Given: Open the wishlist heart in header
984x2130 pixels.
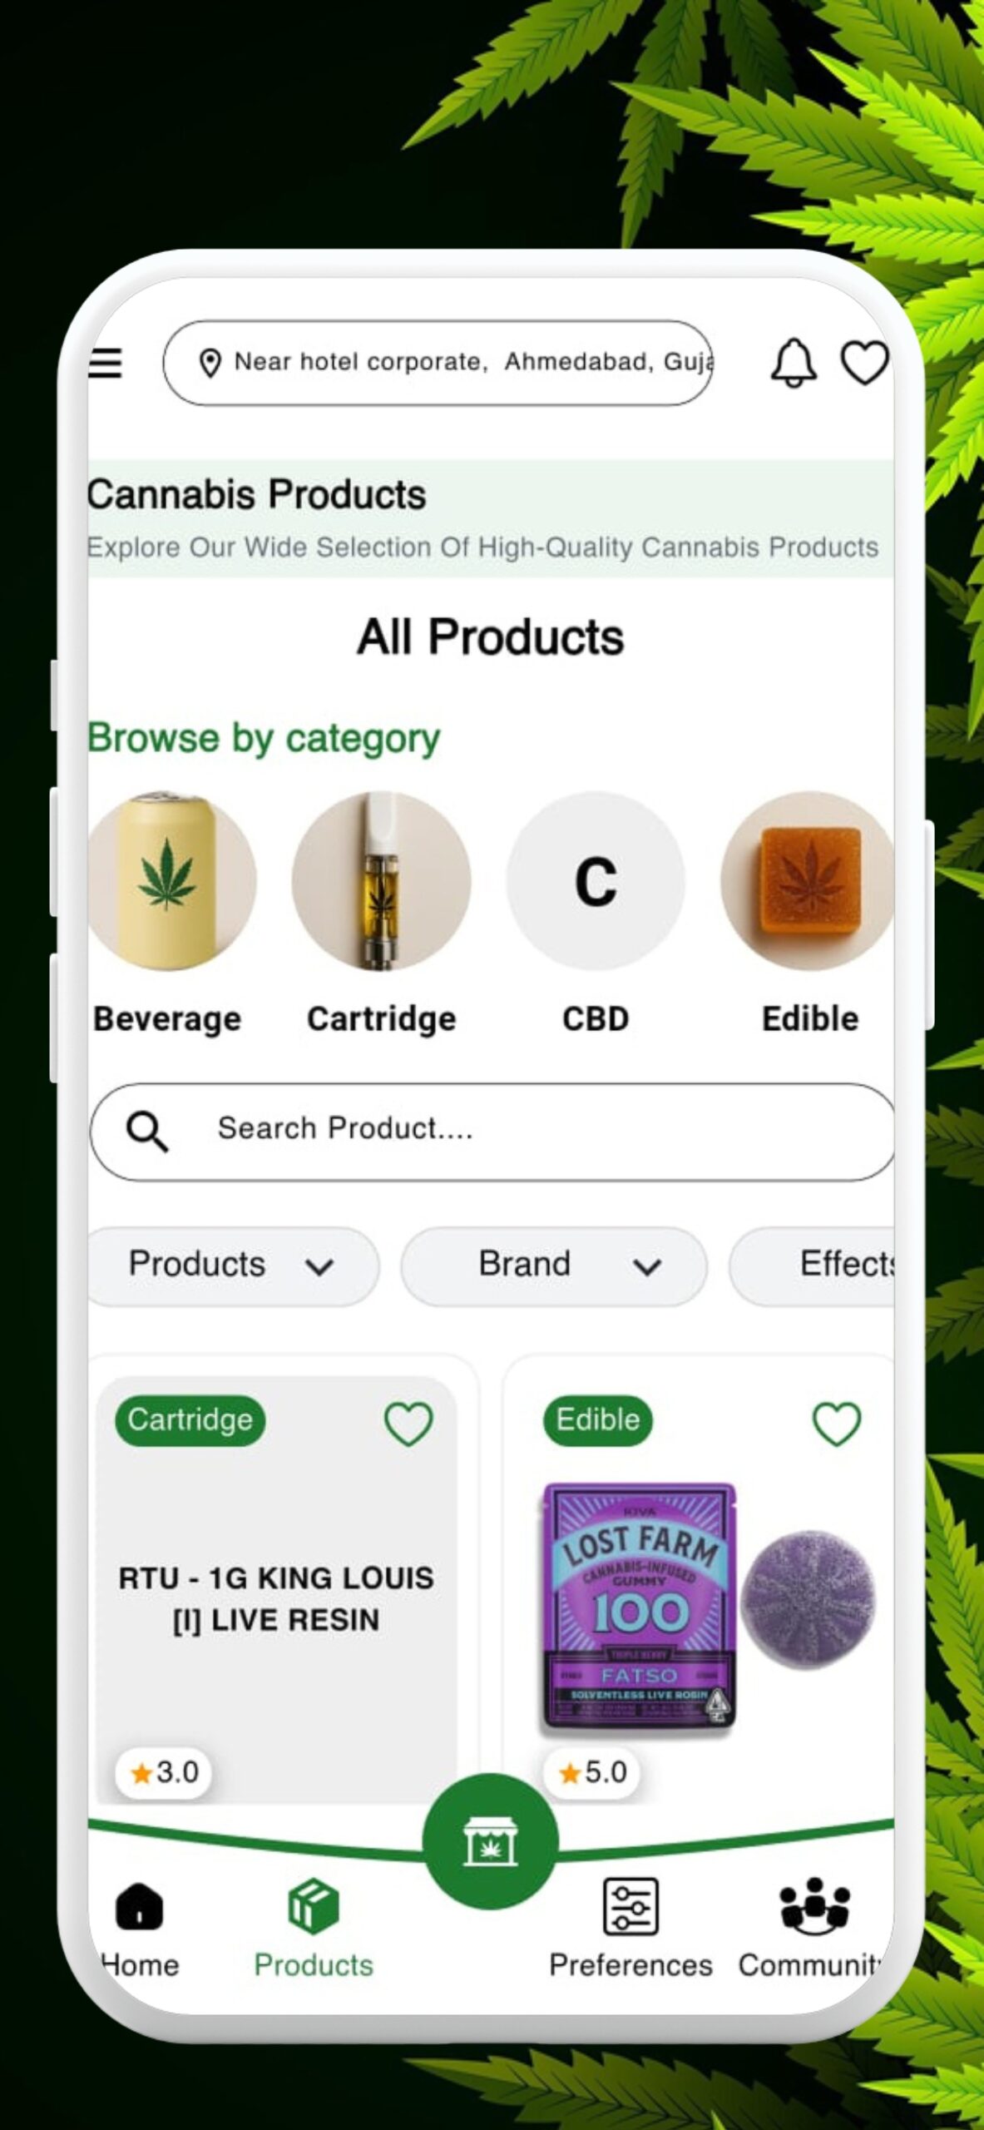Looking at the screenshot, I should coord(865,363).
